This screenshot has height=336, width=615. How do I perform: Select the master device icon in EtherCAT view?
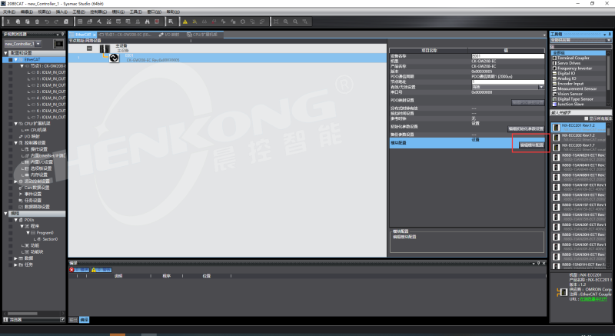click(105, 48)
